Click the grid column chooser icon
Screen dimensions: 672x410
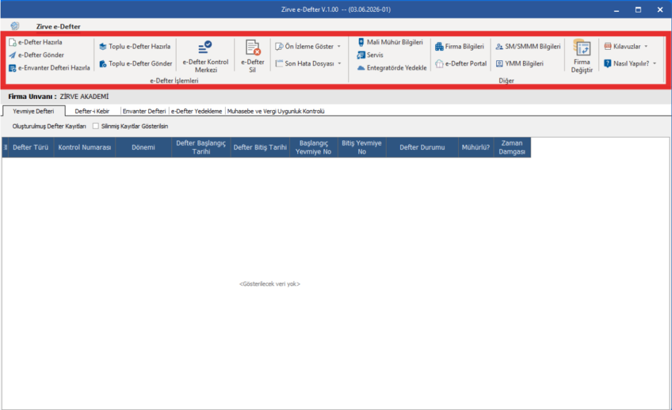[5, 147]
